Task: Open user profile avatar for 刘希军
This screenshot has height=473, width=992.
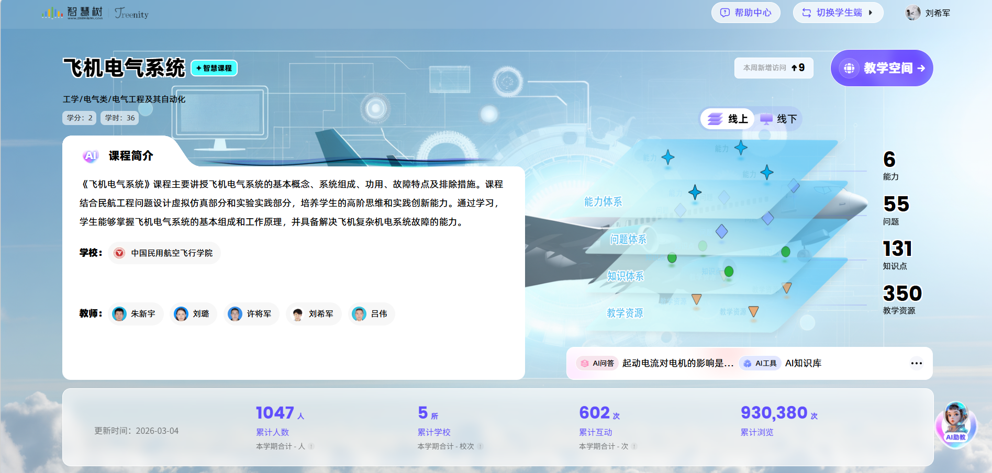Action: click(x=913, y=13)
